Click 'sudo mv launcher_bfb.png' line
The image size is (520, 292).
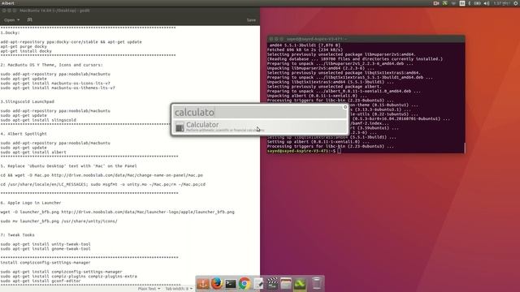pos(59,221)
